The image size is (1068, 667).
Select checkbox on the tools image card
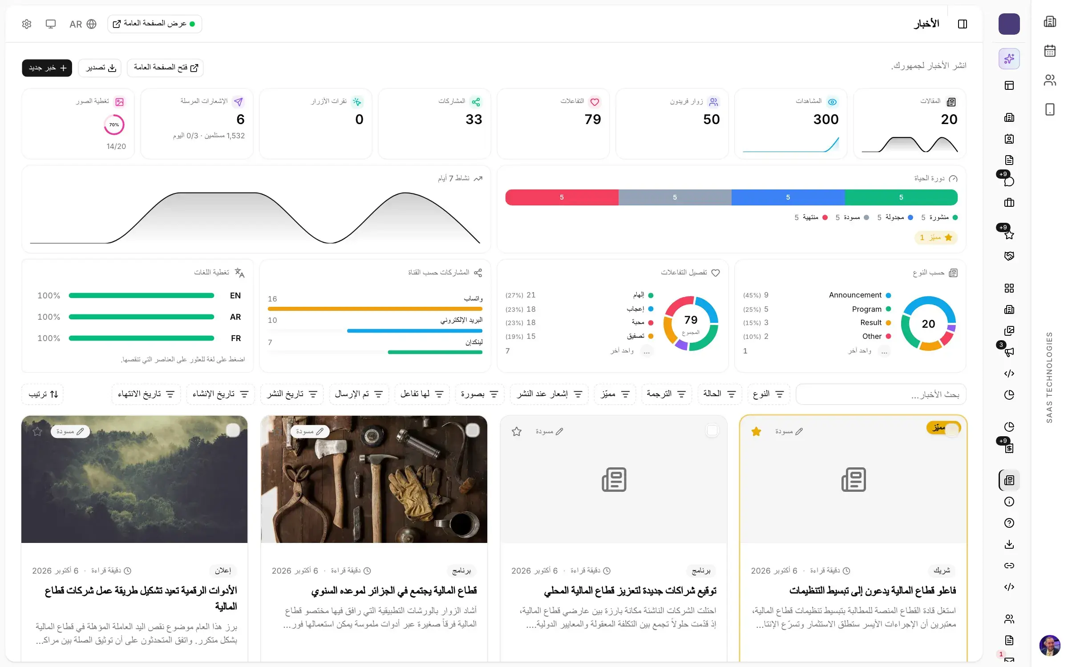click(x=473, y=430)
